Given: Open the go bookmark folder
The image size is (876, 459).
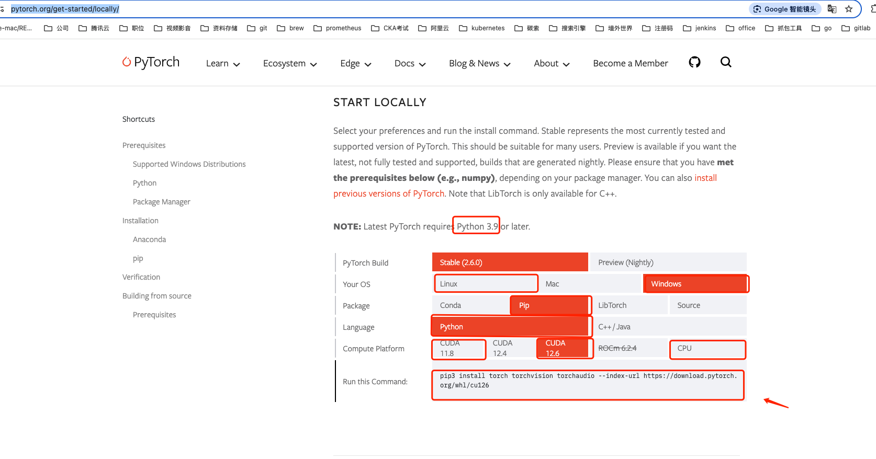Looking at the screenshot, I should click(x=822, y=28).
